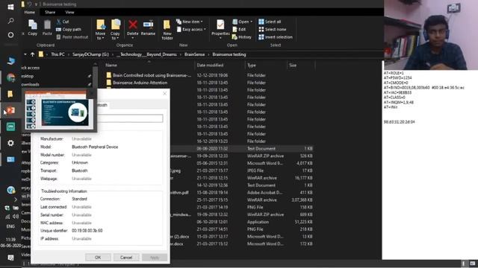Click Model value Bluetooth Peripheral Device
The image size is (478, 268).
pyautogui.click(x=95, y=147)
